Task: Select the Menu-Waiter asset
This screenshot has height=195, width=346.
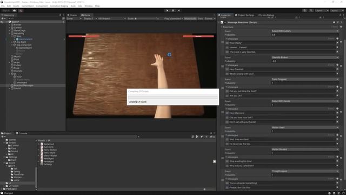Action: (x=50, y=155)
